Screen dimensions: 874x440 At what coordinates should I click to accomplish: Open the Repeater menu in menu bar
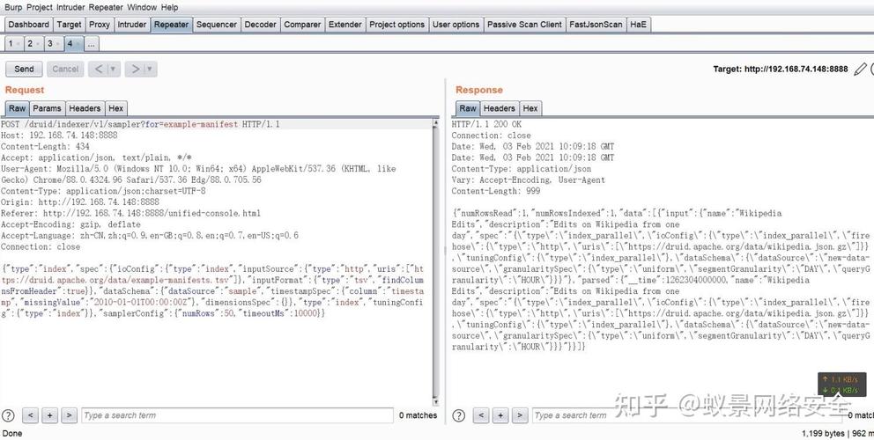(106, 7)
